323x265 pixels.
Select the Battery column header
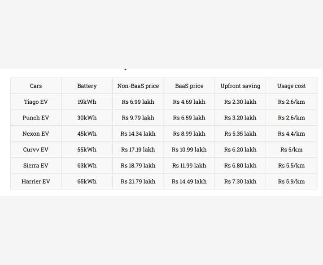tap(87, 86)
